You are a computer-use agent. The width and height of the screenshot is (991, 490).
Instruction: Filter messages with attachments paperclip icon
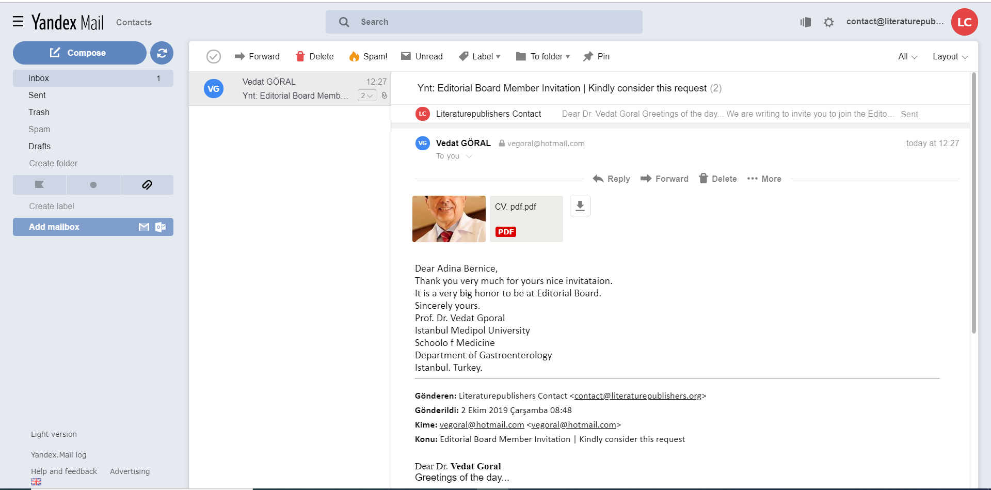[147, 185]
